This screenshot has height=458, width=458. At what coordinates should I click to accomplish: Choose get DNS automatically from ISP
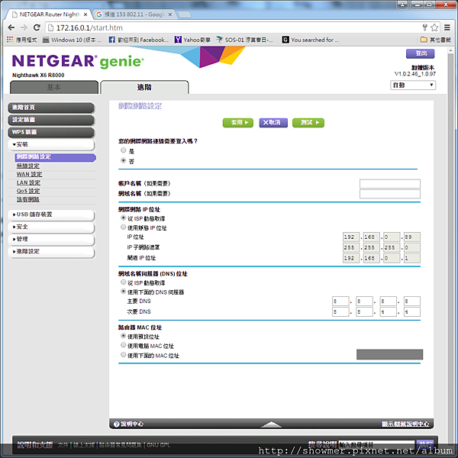tap(123, 282)
